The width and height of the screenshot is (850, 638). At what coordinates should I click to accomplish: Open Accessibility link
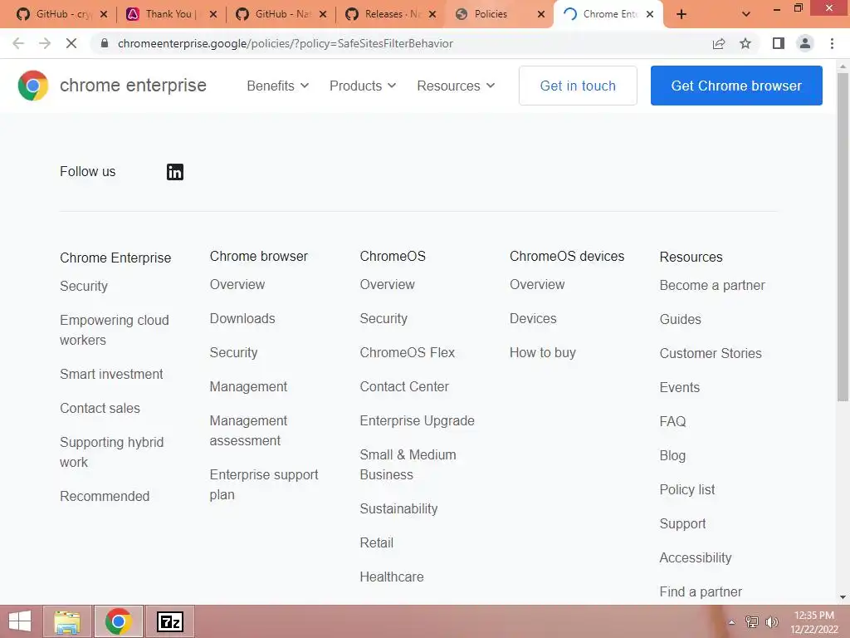pos(696,557)
